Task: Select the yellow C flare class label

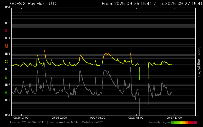Action: click(6, 62)
